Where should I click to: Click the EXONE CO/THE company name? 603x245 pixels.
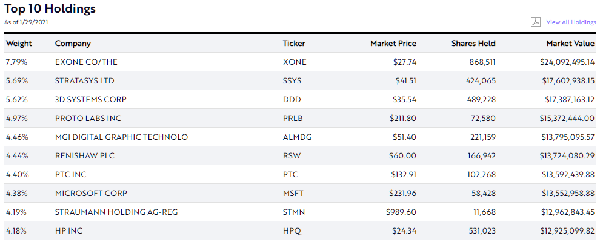(86, 62)
